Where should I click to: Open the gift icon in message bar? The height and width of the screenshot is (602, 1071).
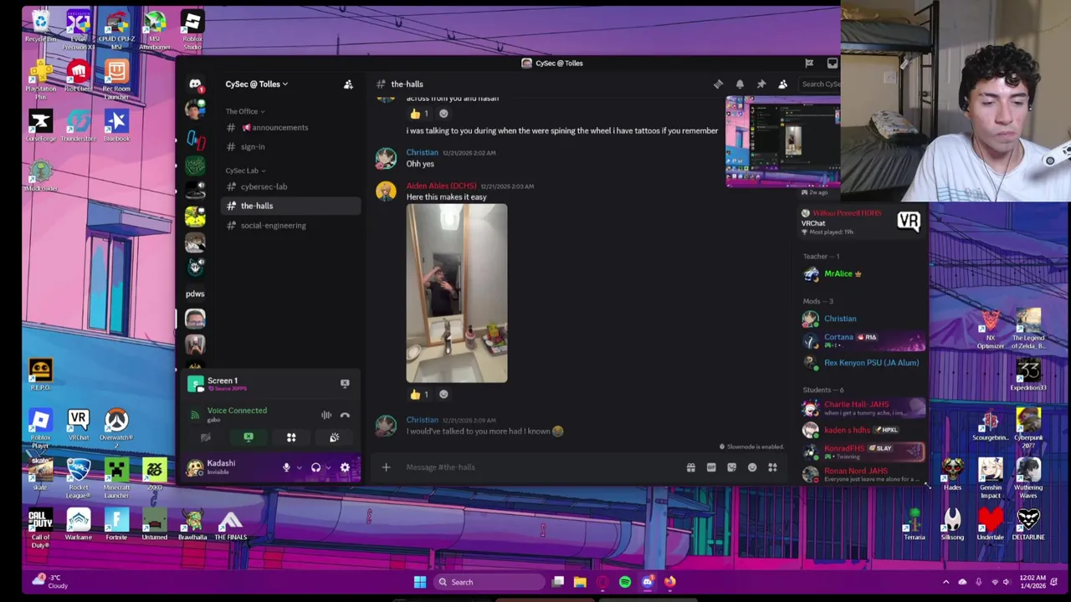point(691,467)
